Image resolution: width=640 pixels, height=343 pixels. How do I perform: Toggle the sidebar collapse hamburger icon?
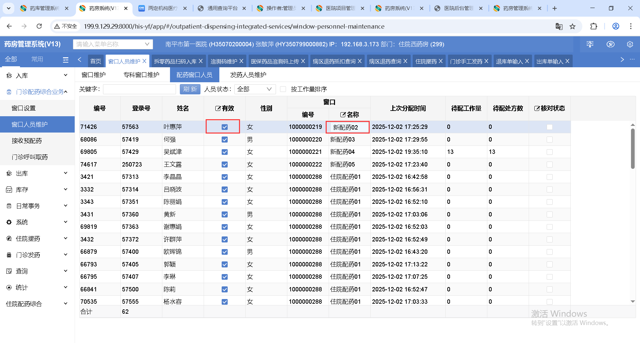(x=66, y=60)
